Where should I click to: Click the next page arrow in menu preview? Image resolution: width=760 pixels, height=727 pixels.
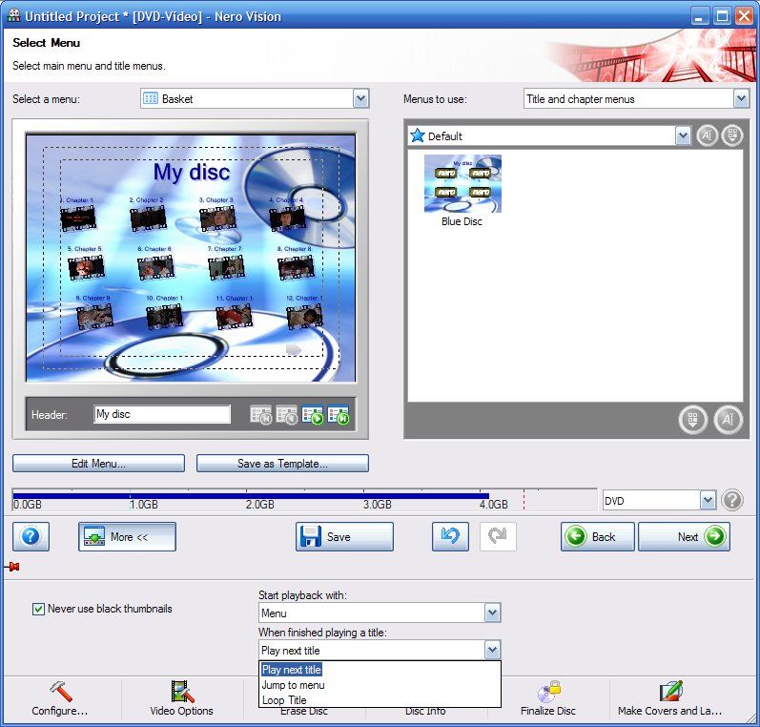(294, 350)
